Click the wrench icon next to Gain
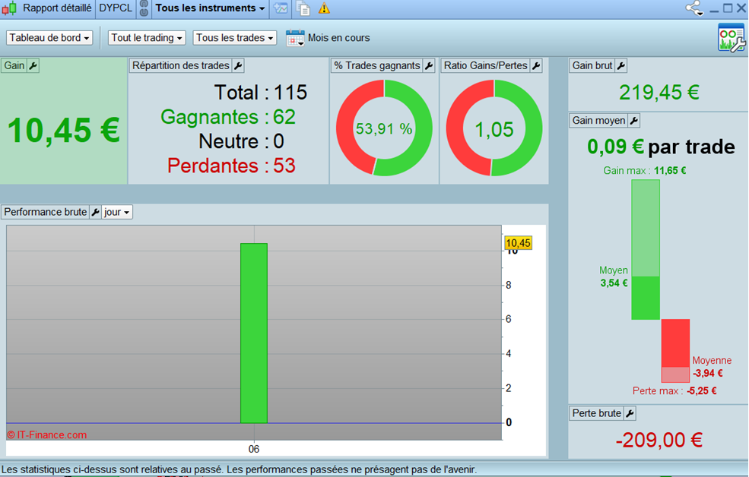This screenshot has height=477, width=749. point(33,66)
